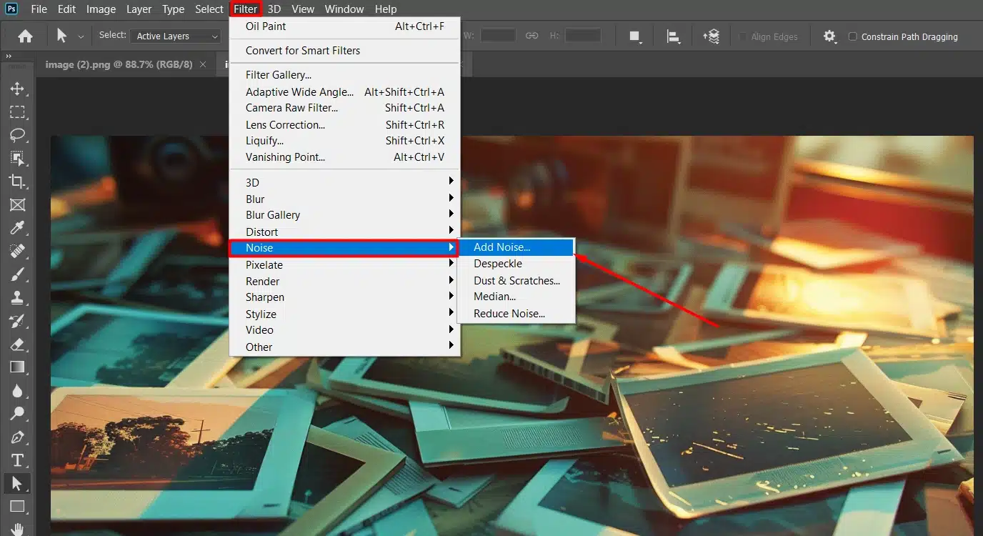
Task: Open the View menu
Action: [x=303, y=9]
